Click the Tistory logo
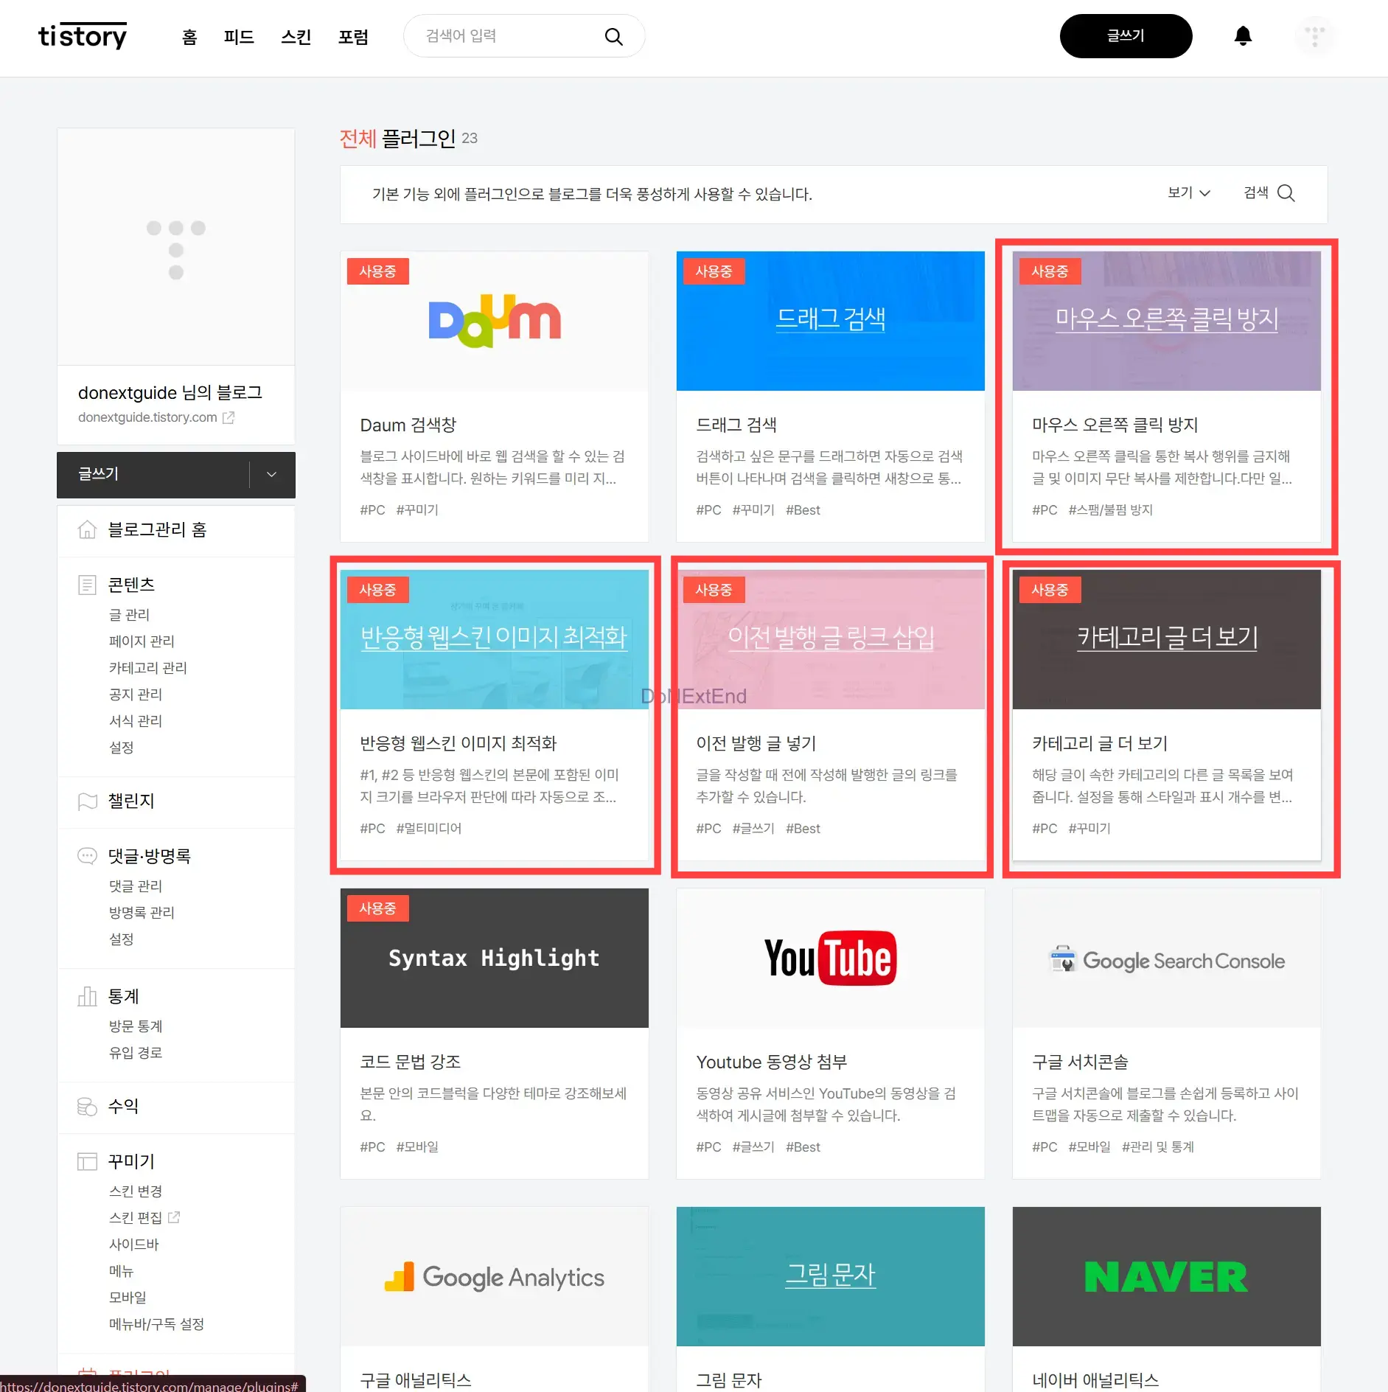The width and height of the screenshot is (1388, 1392). 83,35
